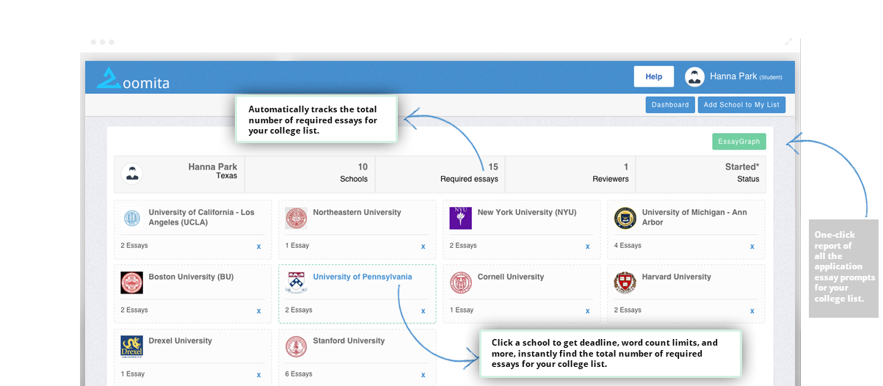Open Hanna Park user avatar in header
The image size is (883, 386).
tap(694, 76)
